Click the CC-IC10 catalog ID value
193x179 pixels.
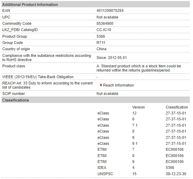(104, 30)
